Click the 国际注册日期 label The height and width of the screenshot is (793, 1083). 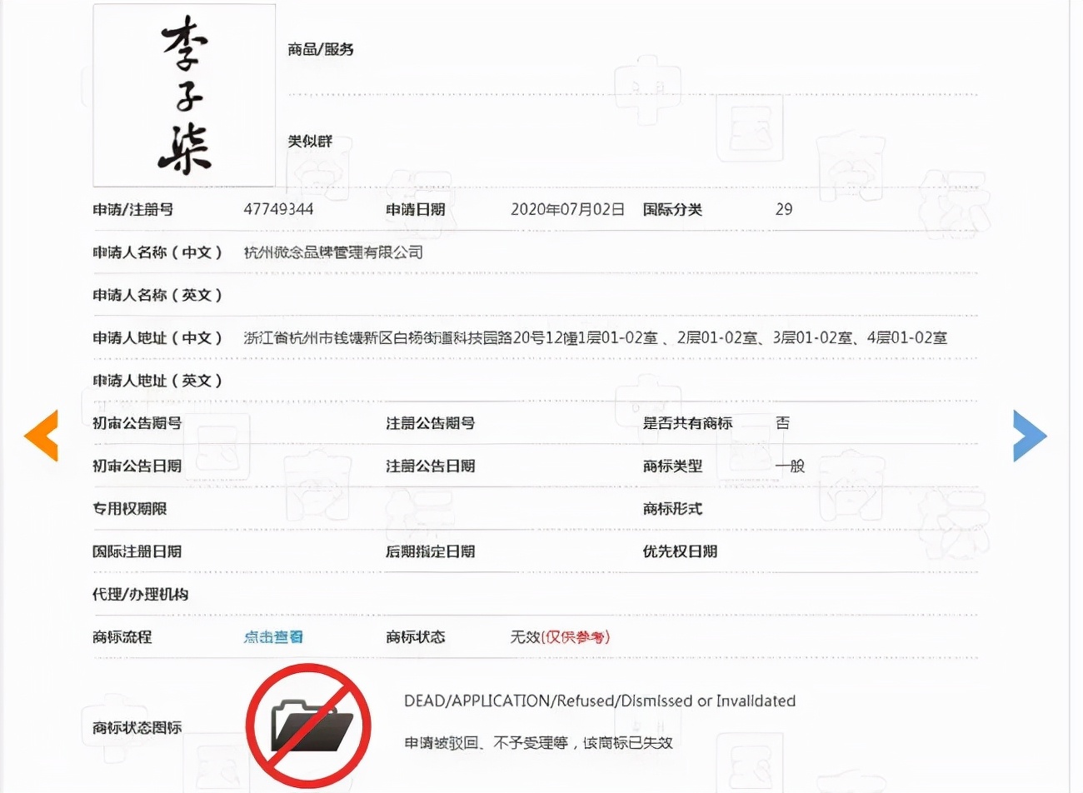click(137, 551)
